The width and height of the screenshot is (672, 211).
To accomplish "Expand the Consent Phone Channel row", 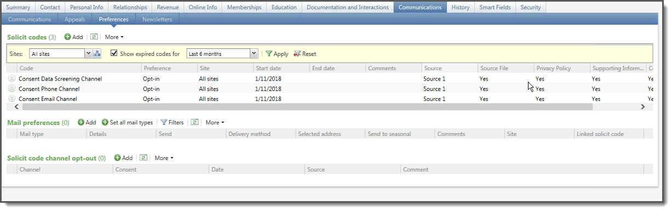I will click(x=12, y=89).
